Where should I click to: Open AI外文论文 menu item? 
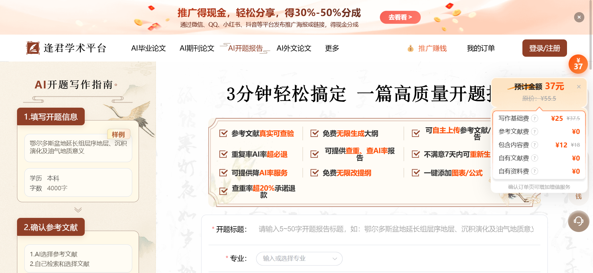coord(294,48)
